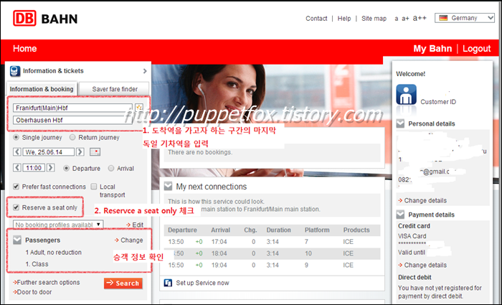
Task: Open the calendar date picker icon
Action: coord(95,152)
